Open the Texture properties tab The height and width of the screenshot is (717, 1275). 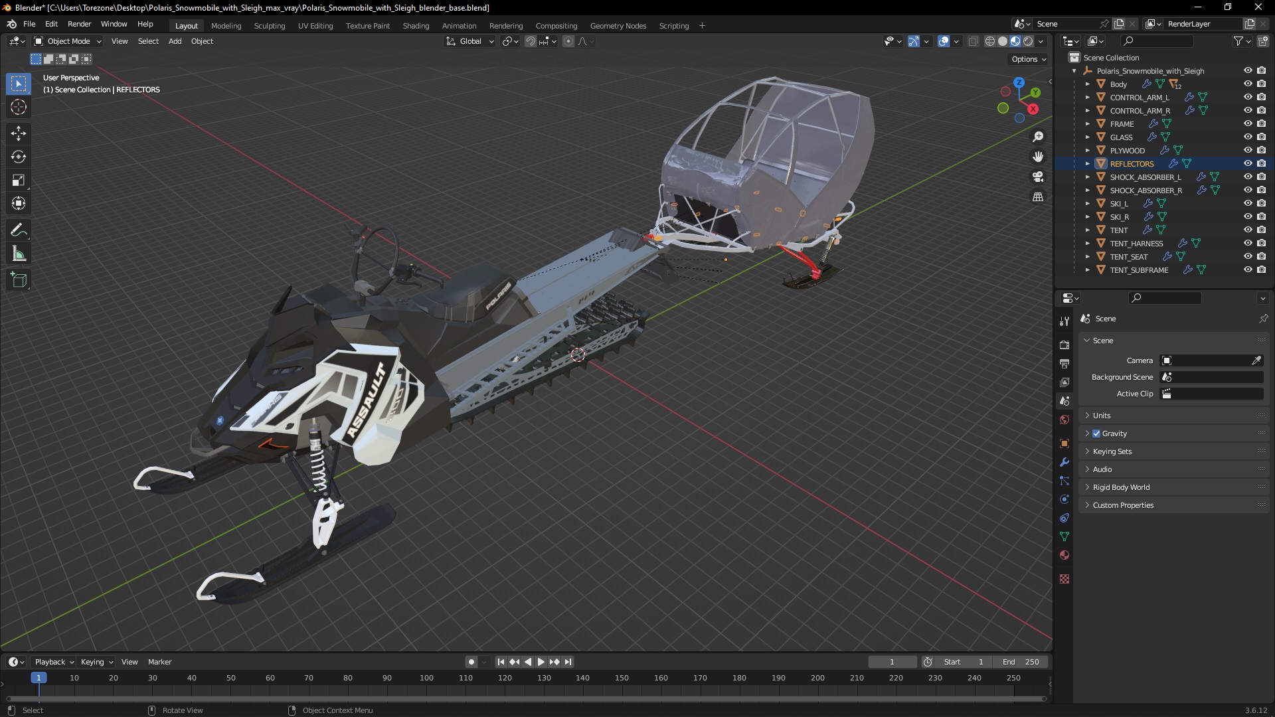pyautogui.click(x=1064, y=579)
